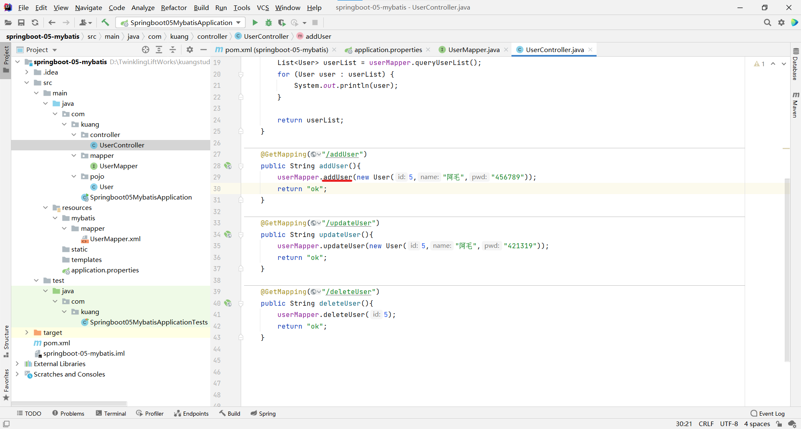Open the Problems tool window
The image size is (801, 429).
pos(68,413)
